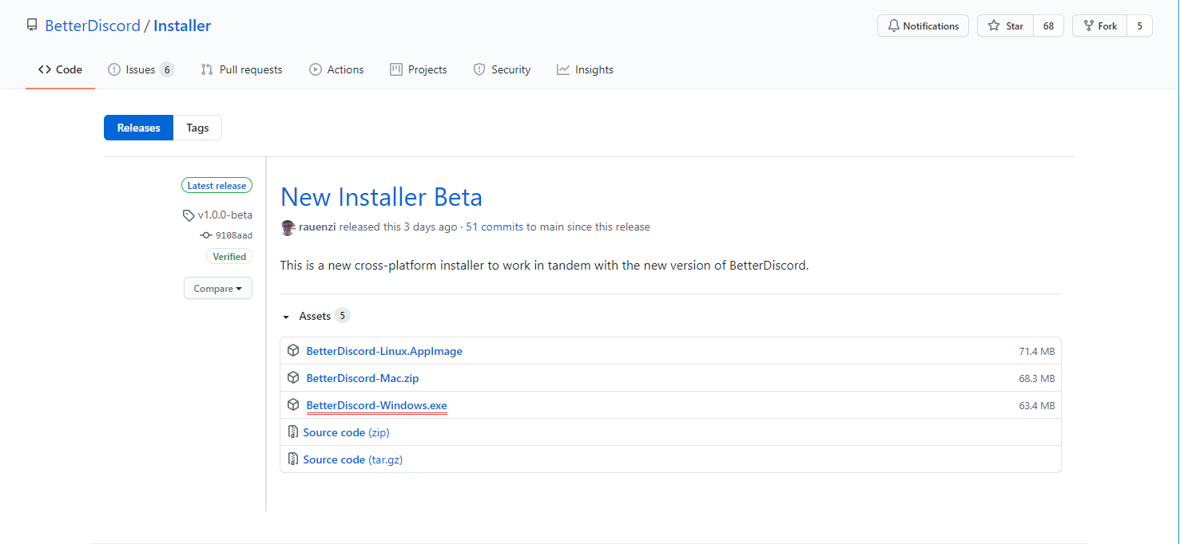Click the Verified signature badge
Viewport: 1180px width, 544px height.
(x=229, y=256)
